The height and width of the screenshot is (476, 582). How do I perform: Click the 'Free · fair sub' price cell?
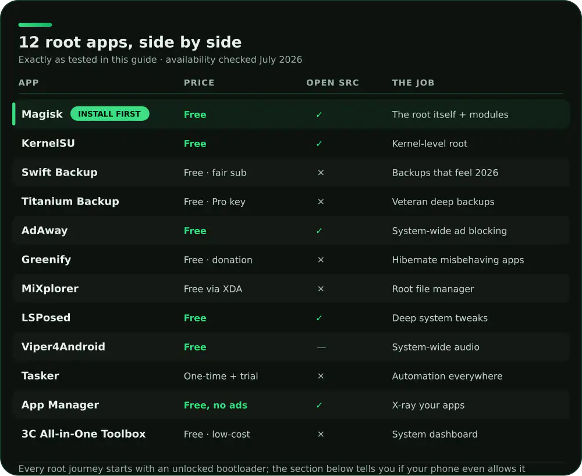click(215, 173)
